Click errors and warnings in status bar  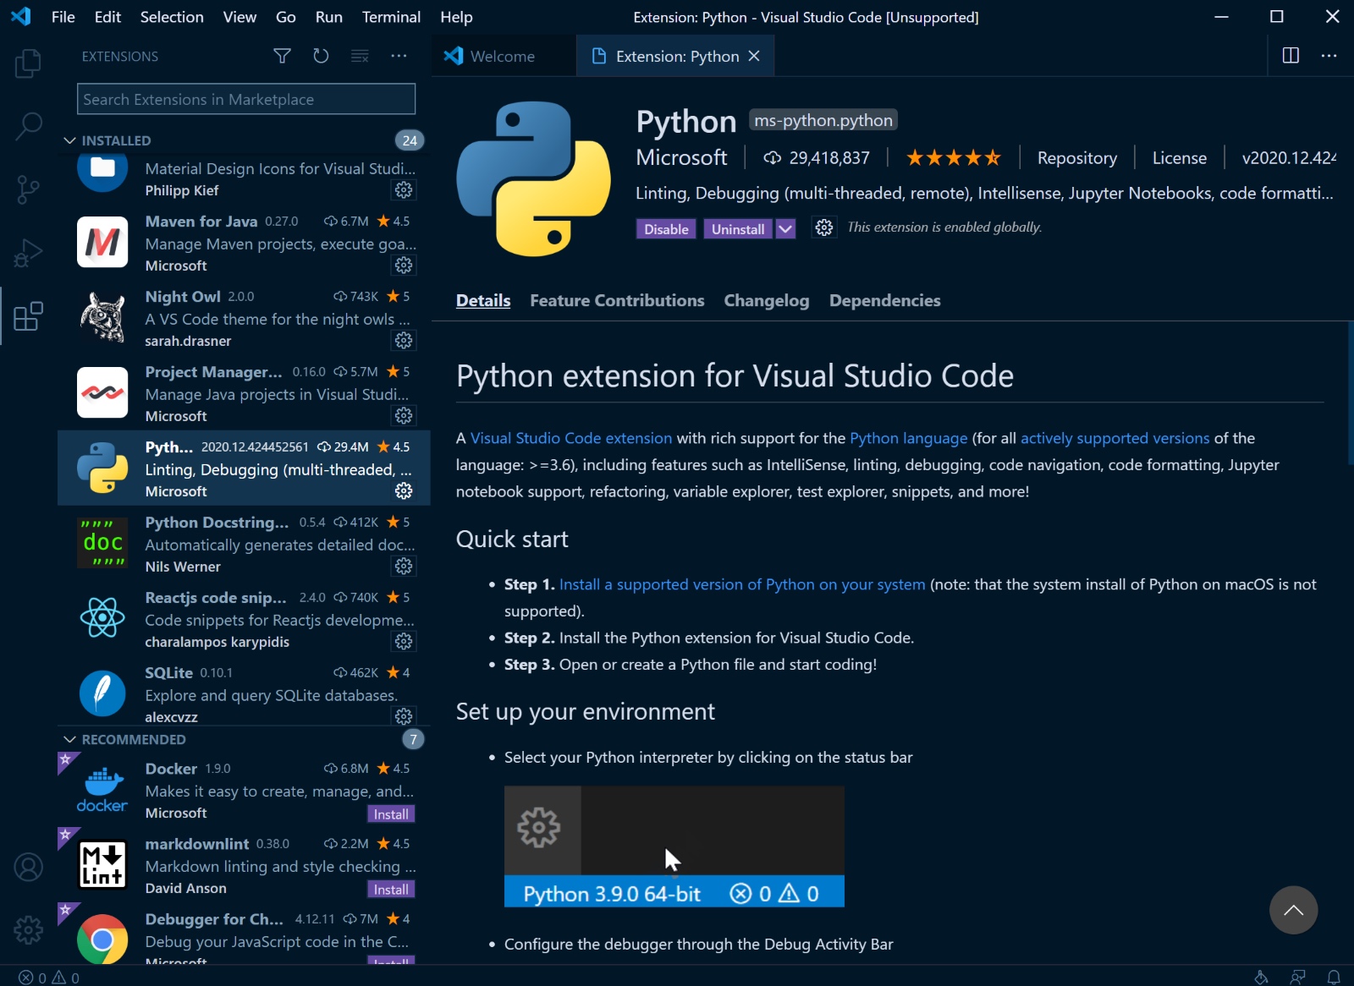[49, 978]
